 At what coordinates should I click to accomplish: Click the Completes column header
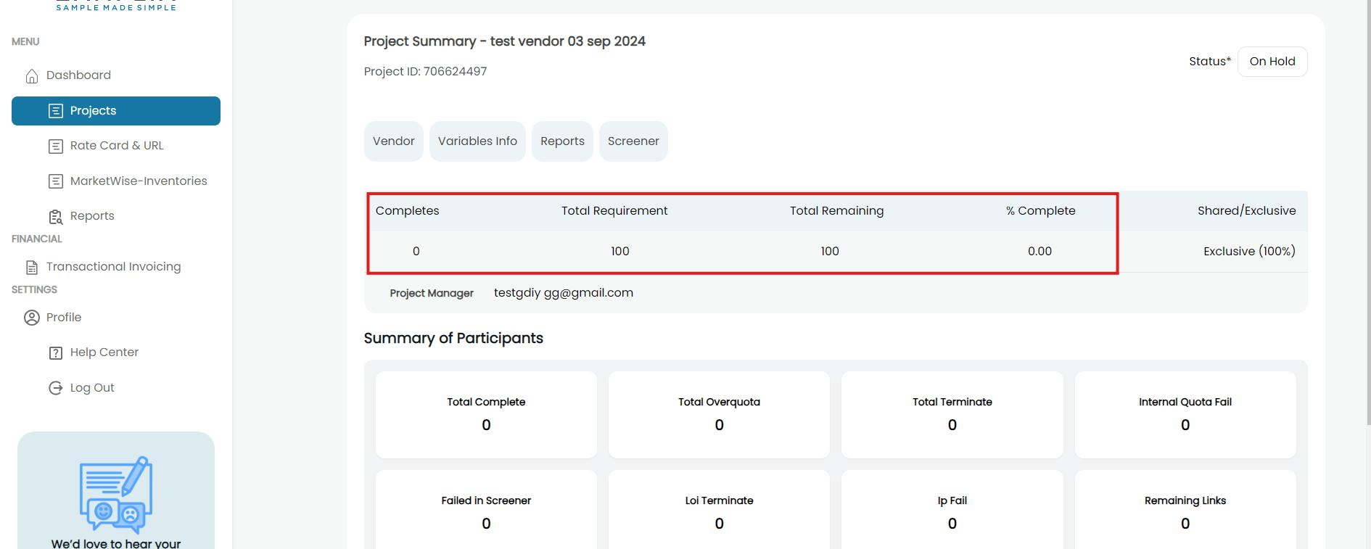pyautogui.click(x=407, y=211)
